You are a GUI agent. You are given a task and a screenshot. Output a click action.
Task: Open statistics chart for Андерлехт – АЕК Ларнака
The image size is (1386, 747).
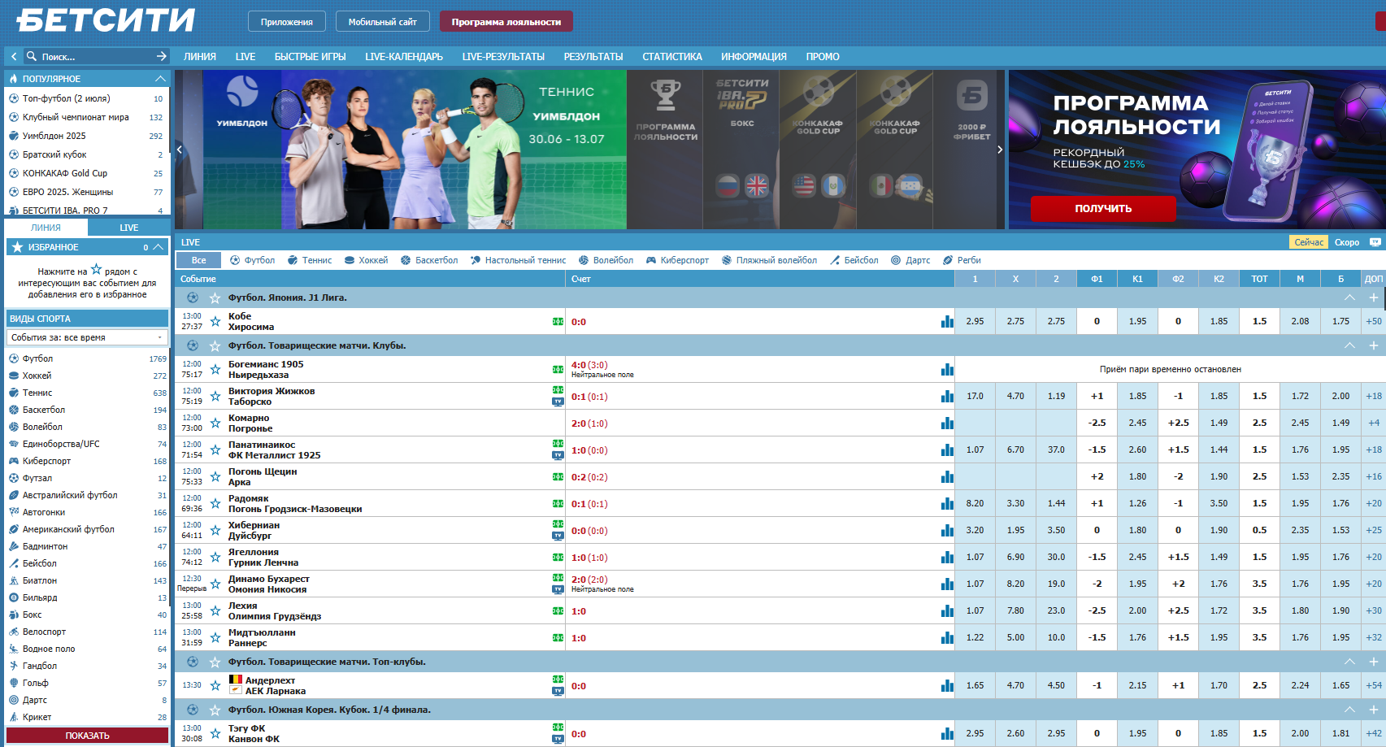click(947, 685)
